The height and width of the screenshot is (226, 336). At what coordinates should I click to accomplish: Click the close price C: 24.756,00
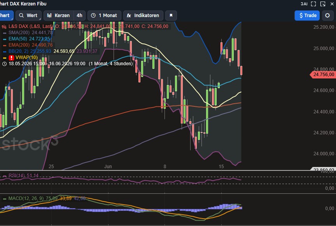coord(155,26)
